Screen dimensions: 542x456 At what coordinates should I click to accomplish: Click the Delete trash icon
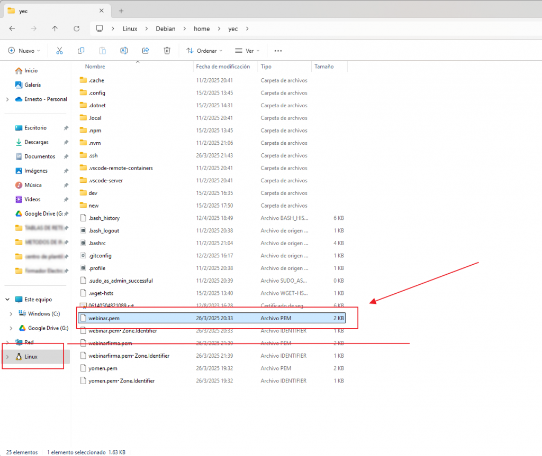167,51
